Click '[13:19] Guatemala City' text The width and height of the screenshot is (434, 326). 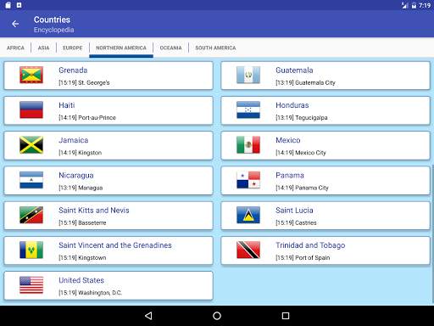coord(305,82)
